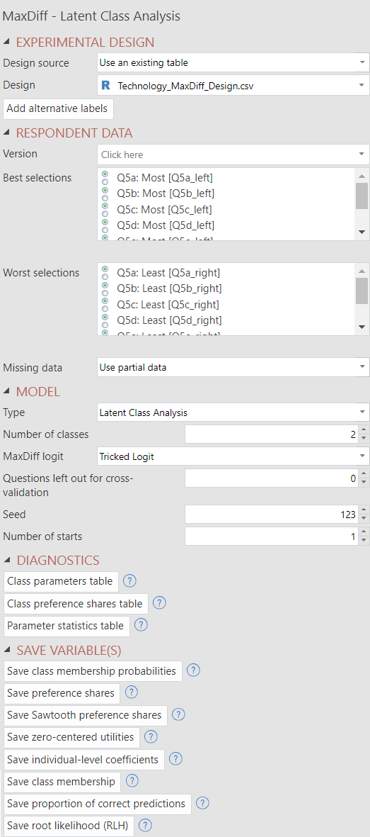Screen dimensions: 370x837
Task: Open help for Class parameters table
Action: (x=129, y=580)
